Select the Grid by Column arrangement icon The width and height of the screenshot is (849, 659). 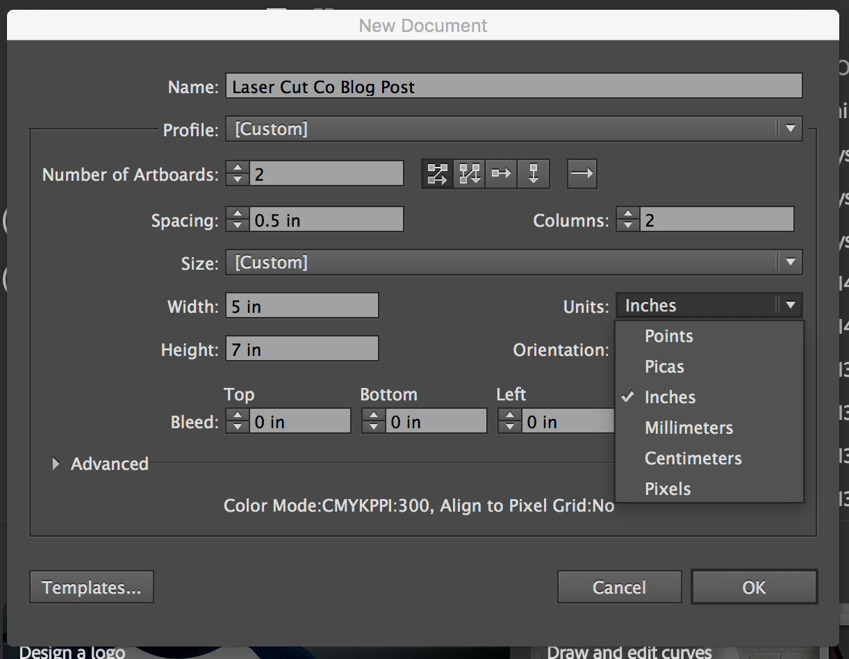point(469,174)
